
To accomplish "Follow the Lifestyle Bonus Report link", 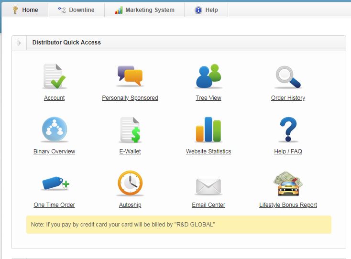I will 288,205.
